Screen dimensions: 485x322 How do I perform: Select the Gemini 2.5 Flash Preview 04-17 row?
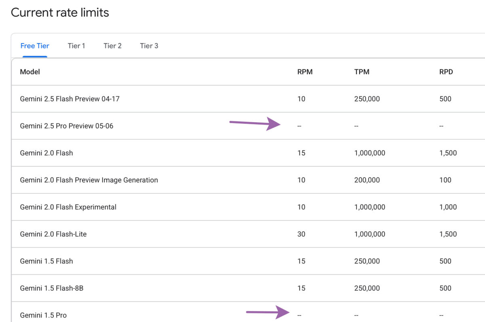pos(70,99)
